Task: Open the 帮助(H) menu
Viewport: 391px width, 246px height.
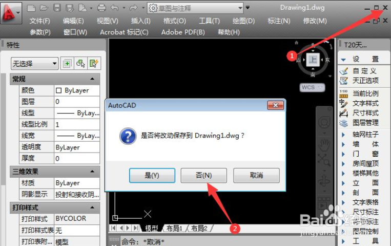Action: tap(229, 32)
